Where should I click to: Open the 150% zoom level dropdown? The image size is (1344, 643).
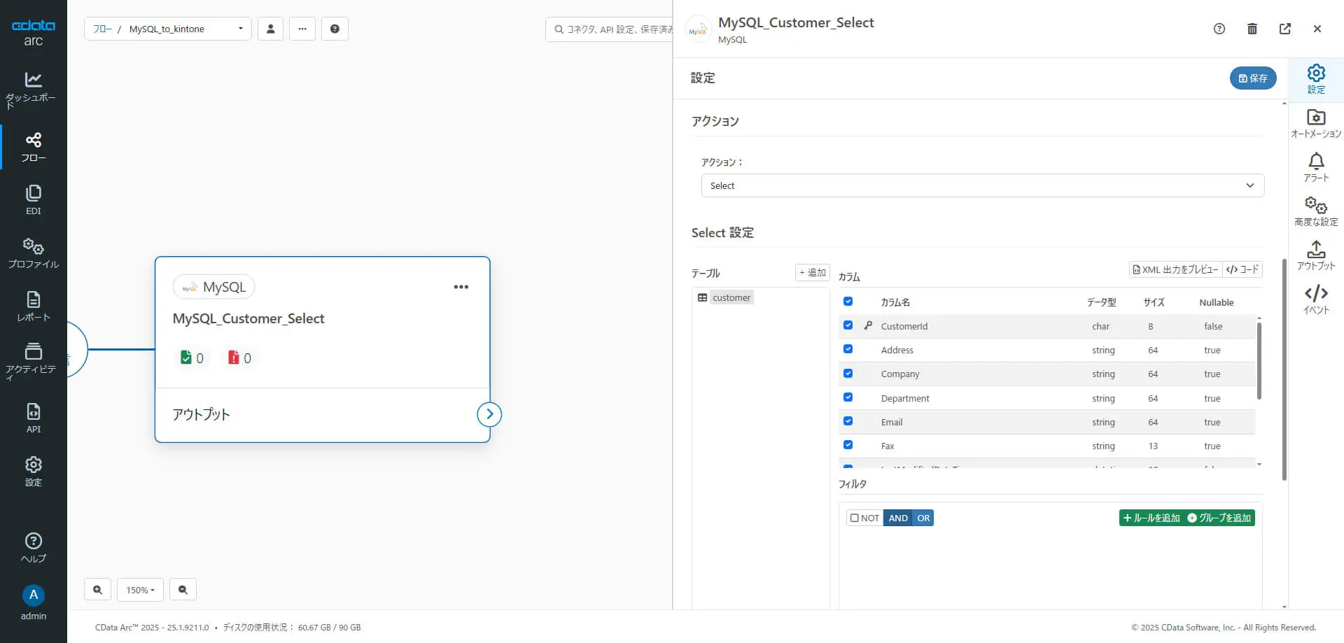(x=140, y=590)
